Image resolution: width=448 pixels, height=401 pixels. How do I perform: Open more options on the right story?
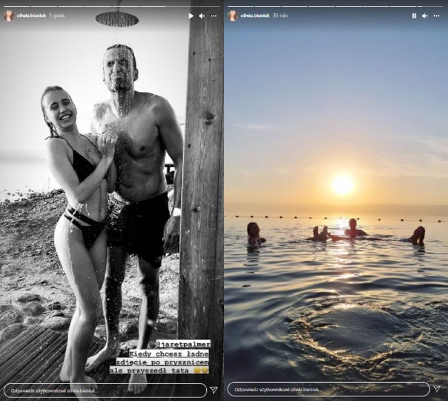click(437, 16)
